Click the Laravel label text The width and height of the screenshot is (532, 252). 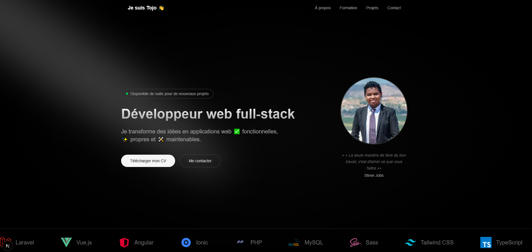[25, 242]
